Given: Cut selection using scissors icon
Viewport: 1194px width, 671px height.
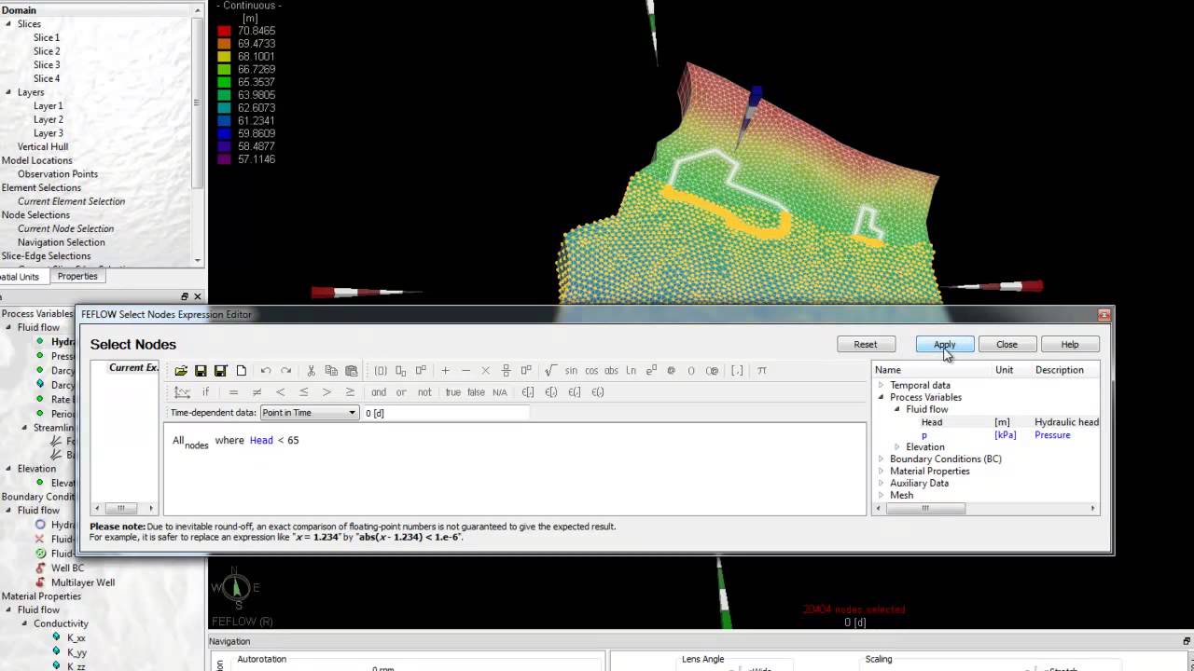Looking at the screenshot, I should 311,371.
